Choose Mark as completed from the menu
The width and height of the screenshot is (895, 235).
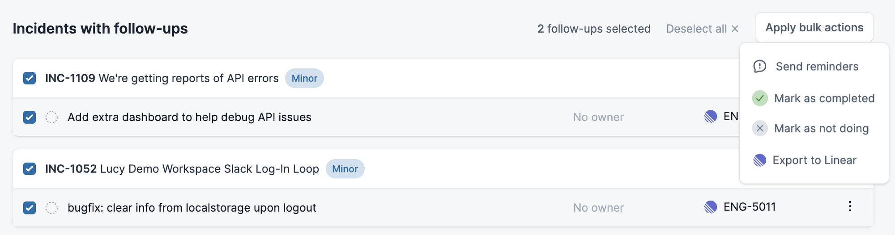tap(814, 98)
